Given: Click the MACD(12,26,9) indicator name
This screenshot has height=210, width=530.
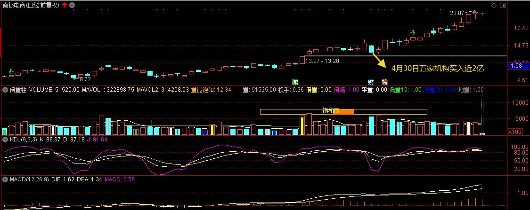Looking at the screenshot, I should [28, 179].
